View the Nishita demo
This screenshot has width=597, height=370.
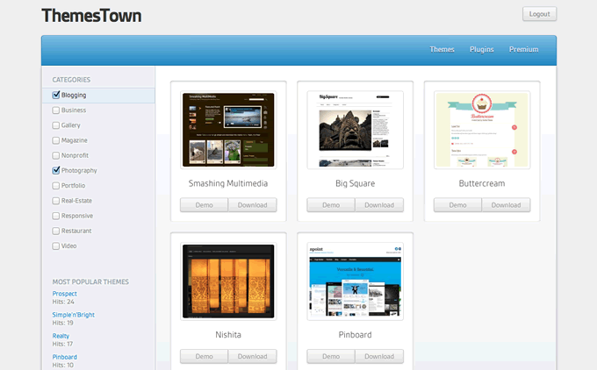(204, 356)
